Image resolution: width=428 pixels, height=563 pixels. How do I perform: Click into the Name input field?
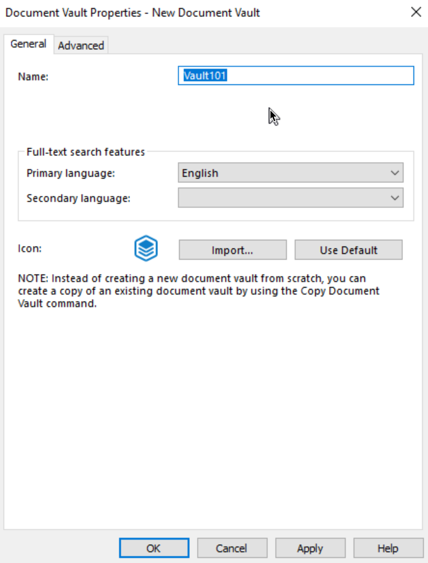(296, 75)
